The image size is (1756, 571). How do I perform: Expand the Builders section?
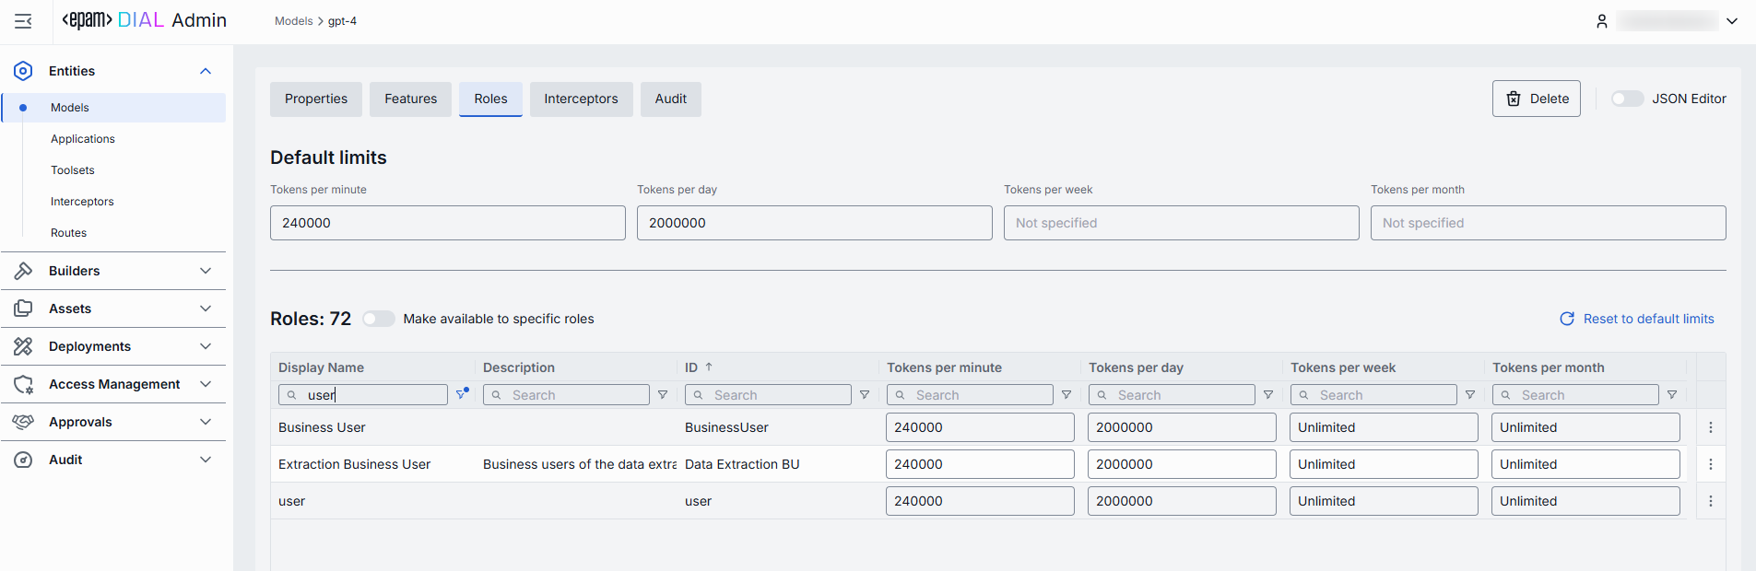click(x=206, y=271)
